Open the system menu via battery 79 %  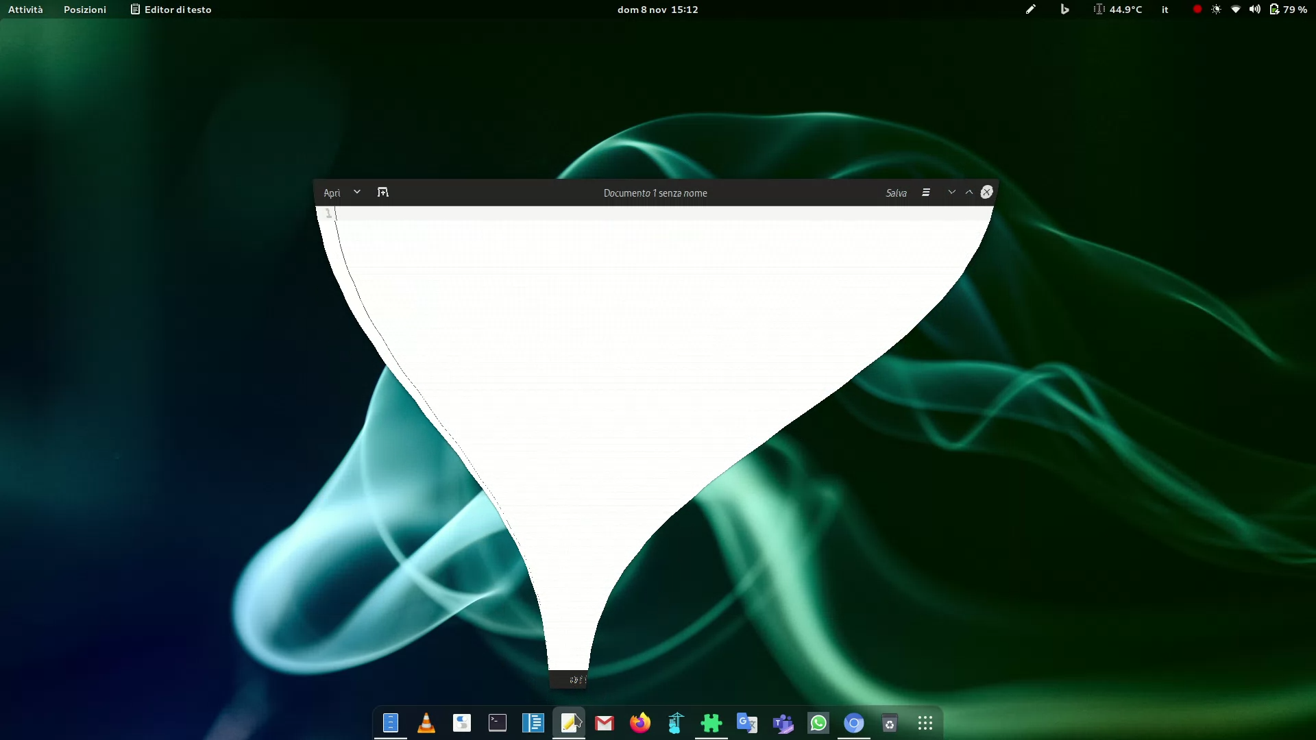pyautogui.click(x=1289, y=10)
